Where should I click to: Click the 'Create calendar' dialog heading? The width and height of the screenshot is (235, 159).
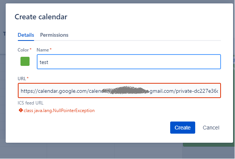(x=41, y=17)
